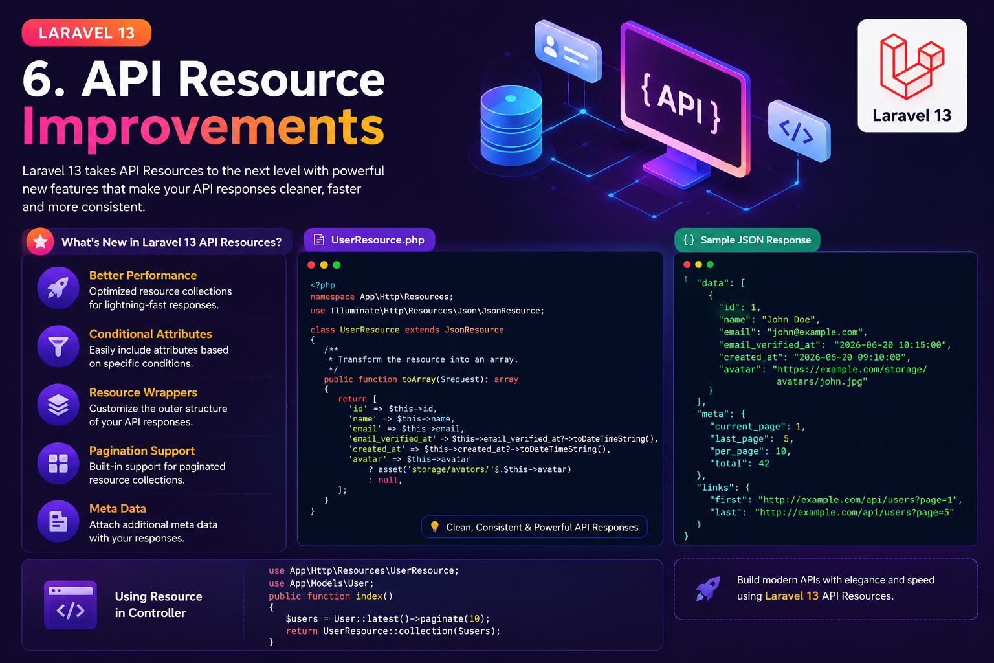Click the "last_page": 5 JSON line
994x663 pixels.
[x=752, y=438]
